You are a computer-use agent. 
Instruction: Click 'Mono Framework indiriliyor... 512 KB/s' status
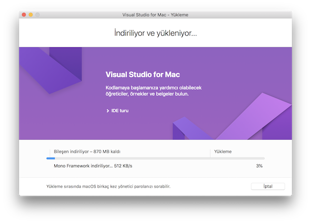coord(93,166)
